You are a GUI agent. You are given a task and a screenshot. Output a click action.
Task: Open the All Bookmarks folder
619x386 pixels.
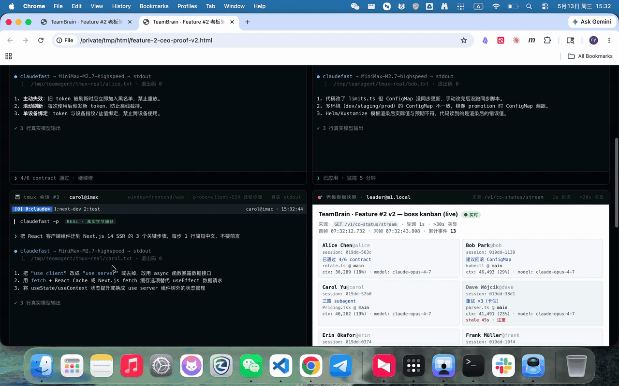pos(590,56)
